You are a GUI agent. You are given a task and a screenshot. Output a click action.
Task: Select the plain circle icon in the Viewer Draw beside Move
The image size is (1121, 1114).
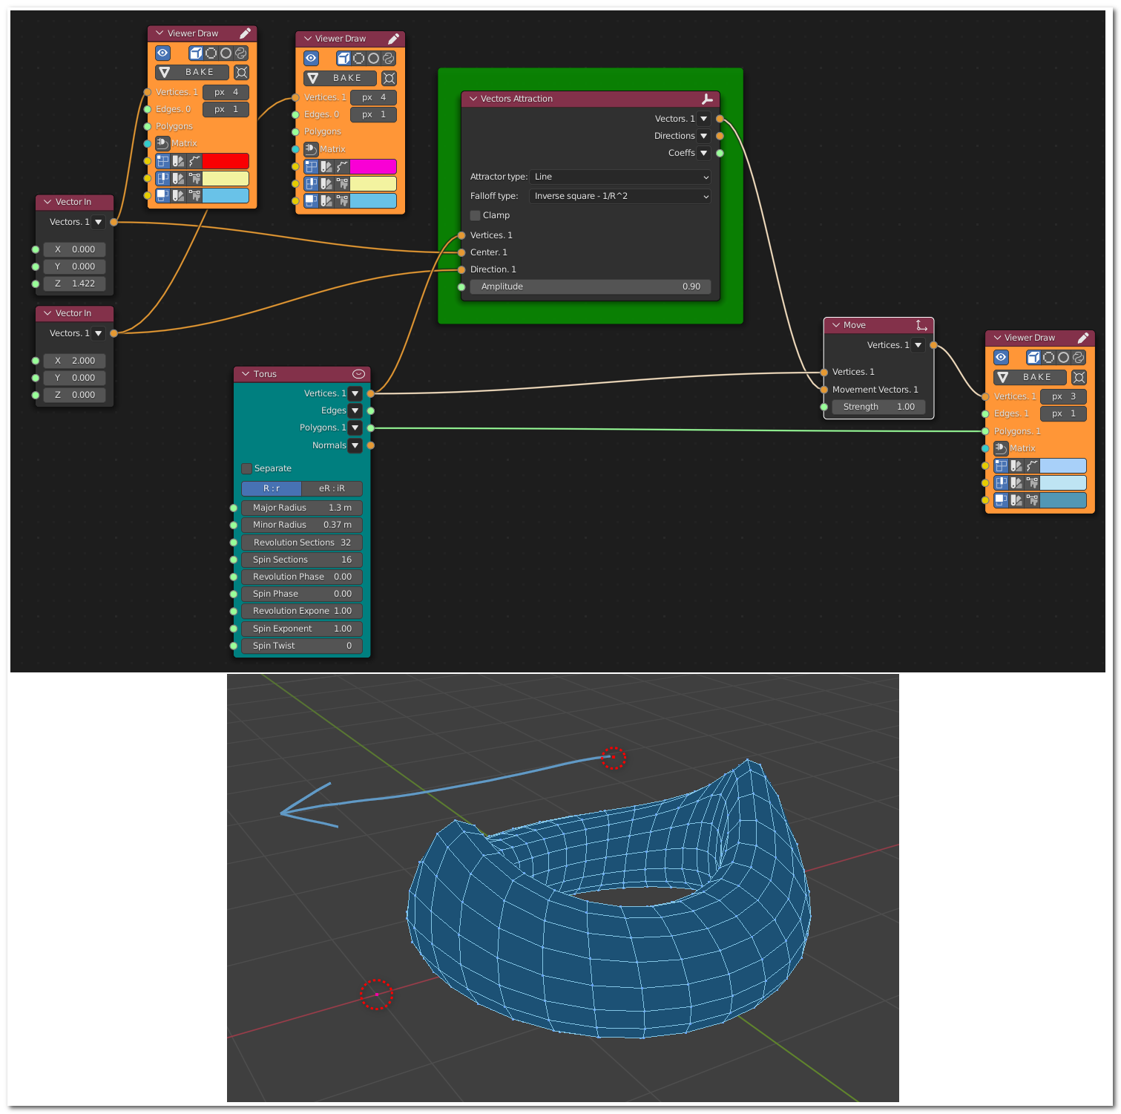tap(1063, 357)
